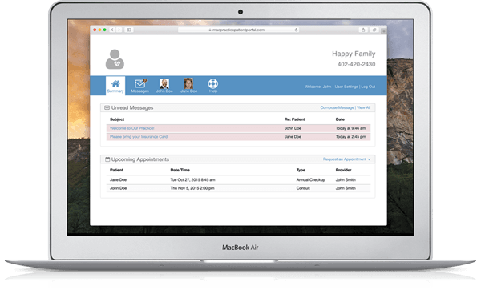Add a new Safari tab
Viewport: 481px width, 290px height.
click(383, 30)
